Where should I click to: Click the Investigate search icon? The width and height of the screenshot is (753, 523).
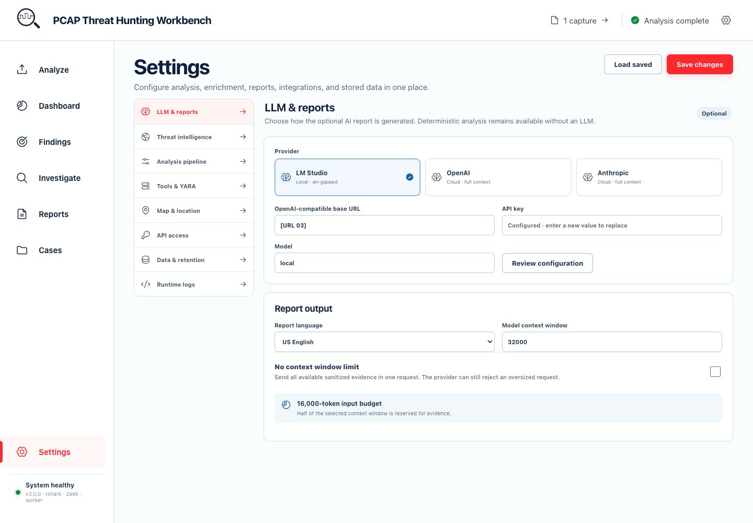[22, 178]
